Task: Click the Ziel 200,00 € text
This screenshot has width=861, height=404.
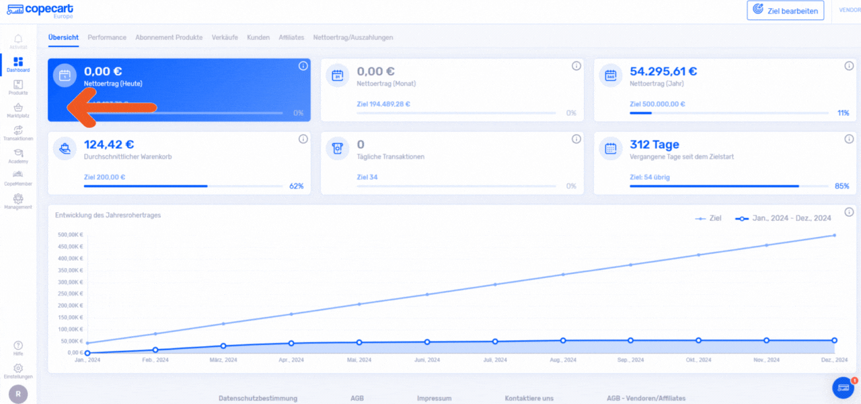Action: pyautogui.click(x=104, y=177)
